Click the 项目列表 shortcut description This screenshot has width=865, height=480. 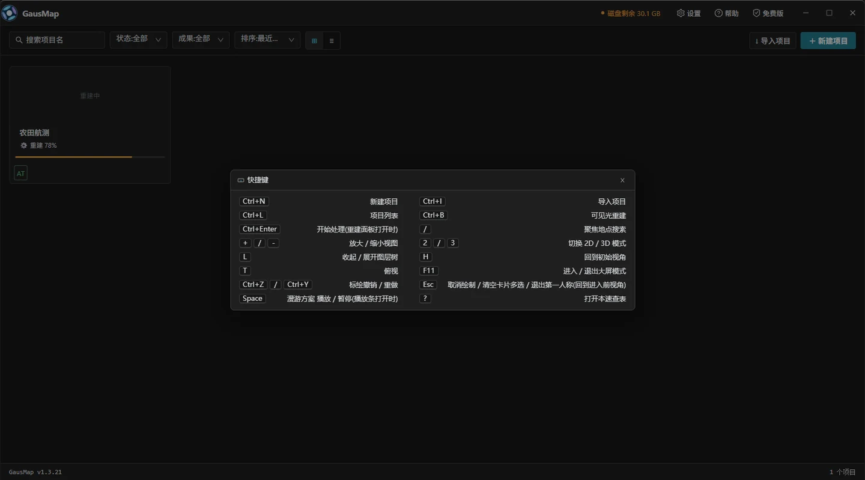(x=384, y=215)
